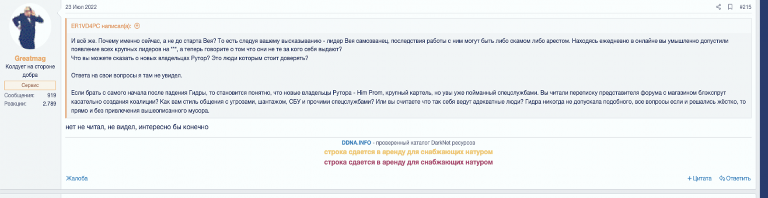Click the orange signature rental line
The image size is (768, 198).
[408, 152]
